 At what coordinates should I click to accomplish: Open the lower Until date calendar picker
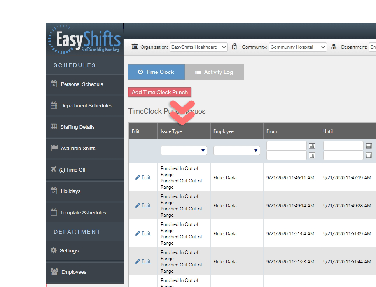tap(369, 156)
